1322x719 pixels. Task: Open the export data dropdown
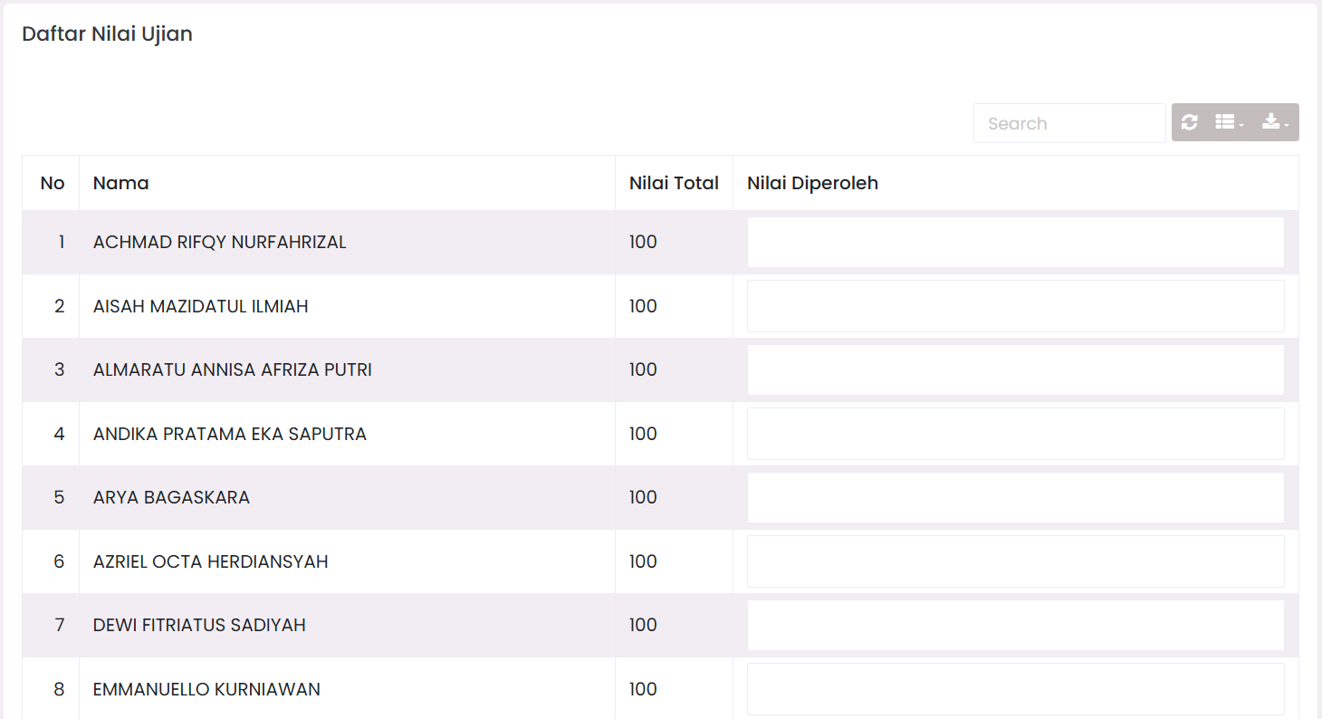point(1276,122)
